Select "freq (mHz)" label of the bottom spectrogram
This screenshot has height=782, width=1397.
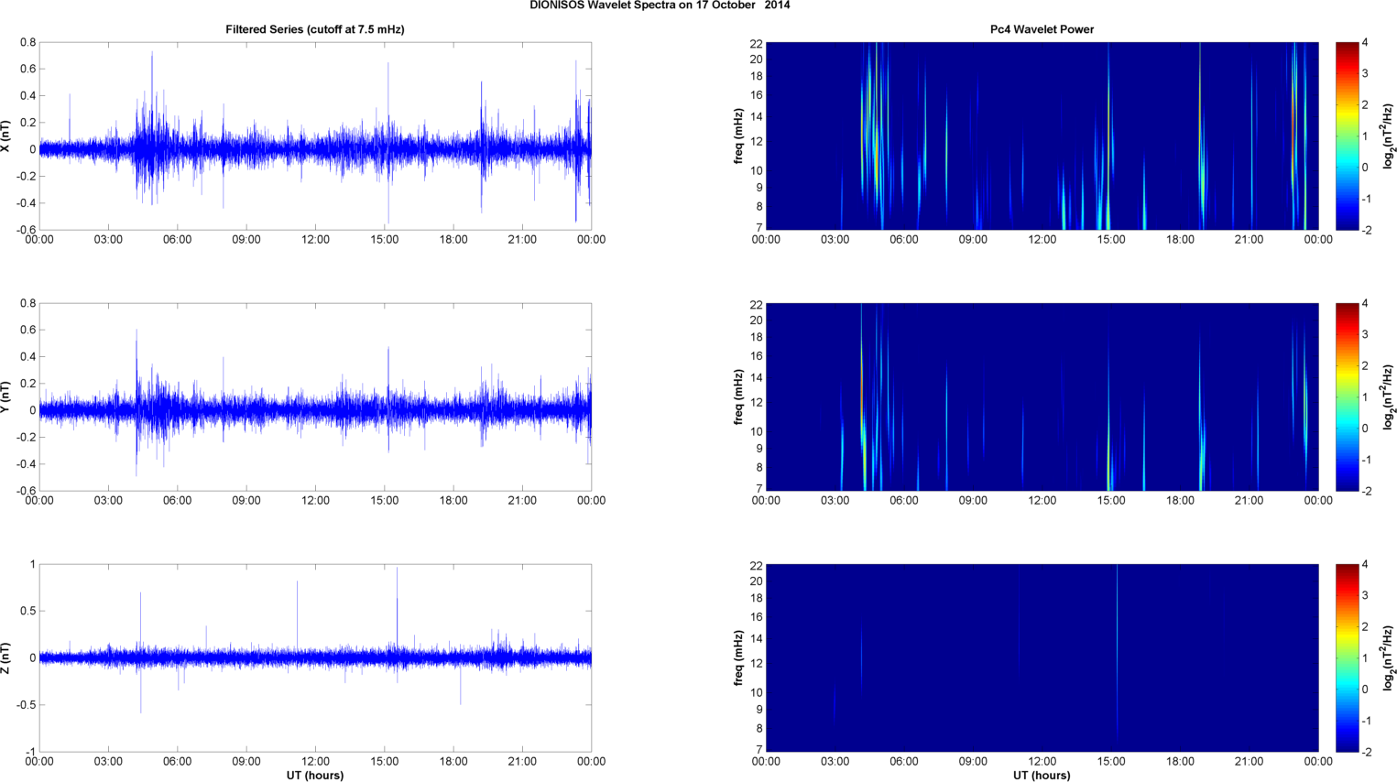(x=738, y=658)
